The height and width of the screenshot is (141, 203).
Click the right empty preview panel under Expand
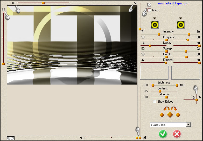pos(186,73)
